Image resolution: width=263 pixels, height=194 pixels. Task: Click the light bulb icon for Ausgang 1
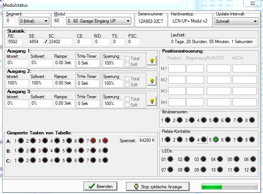click(x=152, y=61)
